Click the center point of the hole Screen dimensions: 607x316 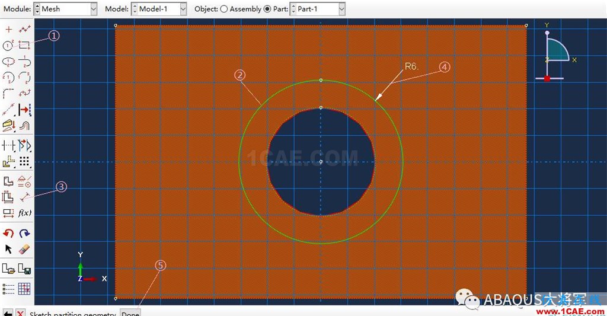tap(321, 162)
